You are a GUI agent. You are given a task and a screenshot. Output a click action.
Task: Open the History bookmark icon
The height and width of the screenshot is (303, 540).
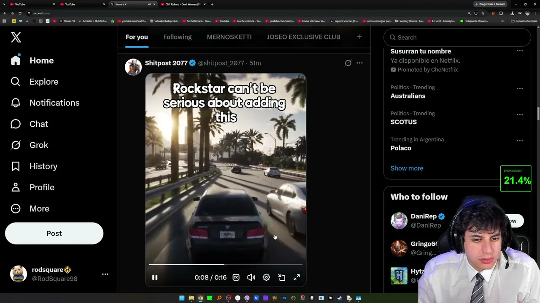[16, 166]
